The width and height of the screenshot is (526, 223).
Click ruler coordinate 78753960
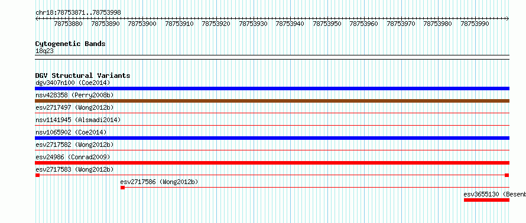[363, 24]
